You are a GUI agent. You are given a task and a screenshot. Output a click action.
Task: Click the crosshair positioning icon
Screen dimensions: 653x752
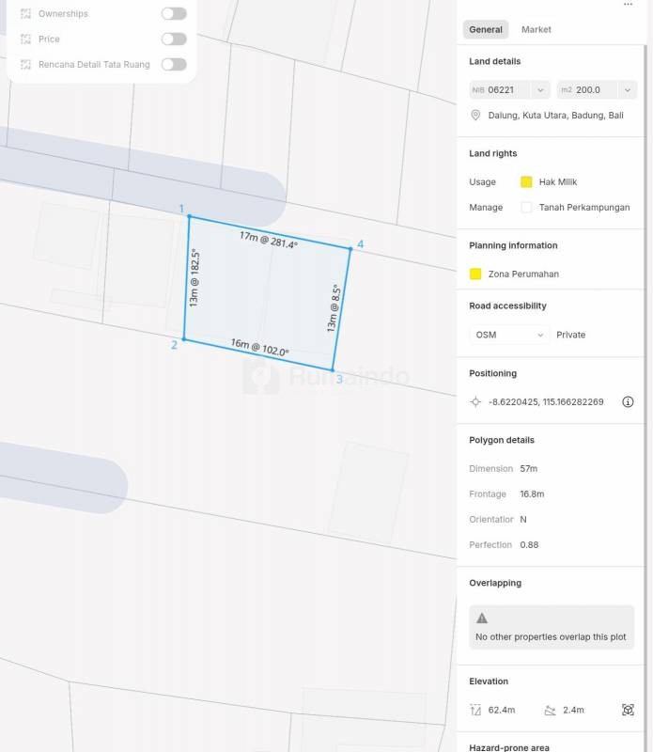pos(475,401)
